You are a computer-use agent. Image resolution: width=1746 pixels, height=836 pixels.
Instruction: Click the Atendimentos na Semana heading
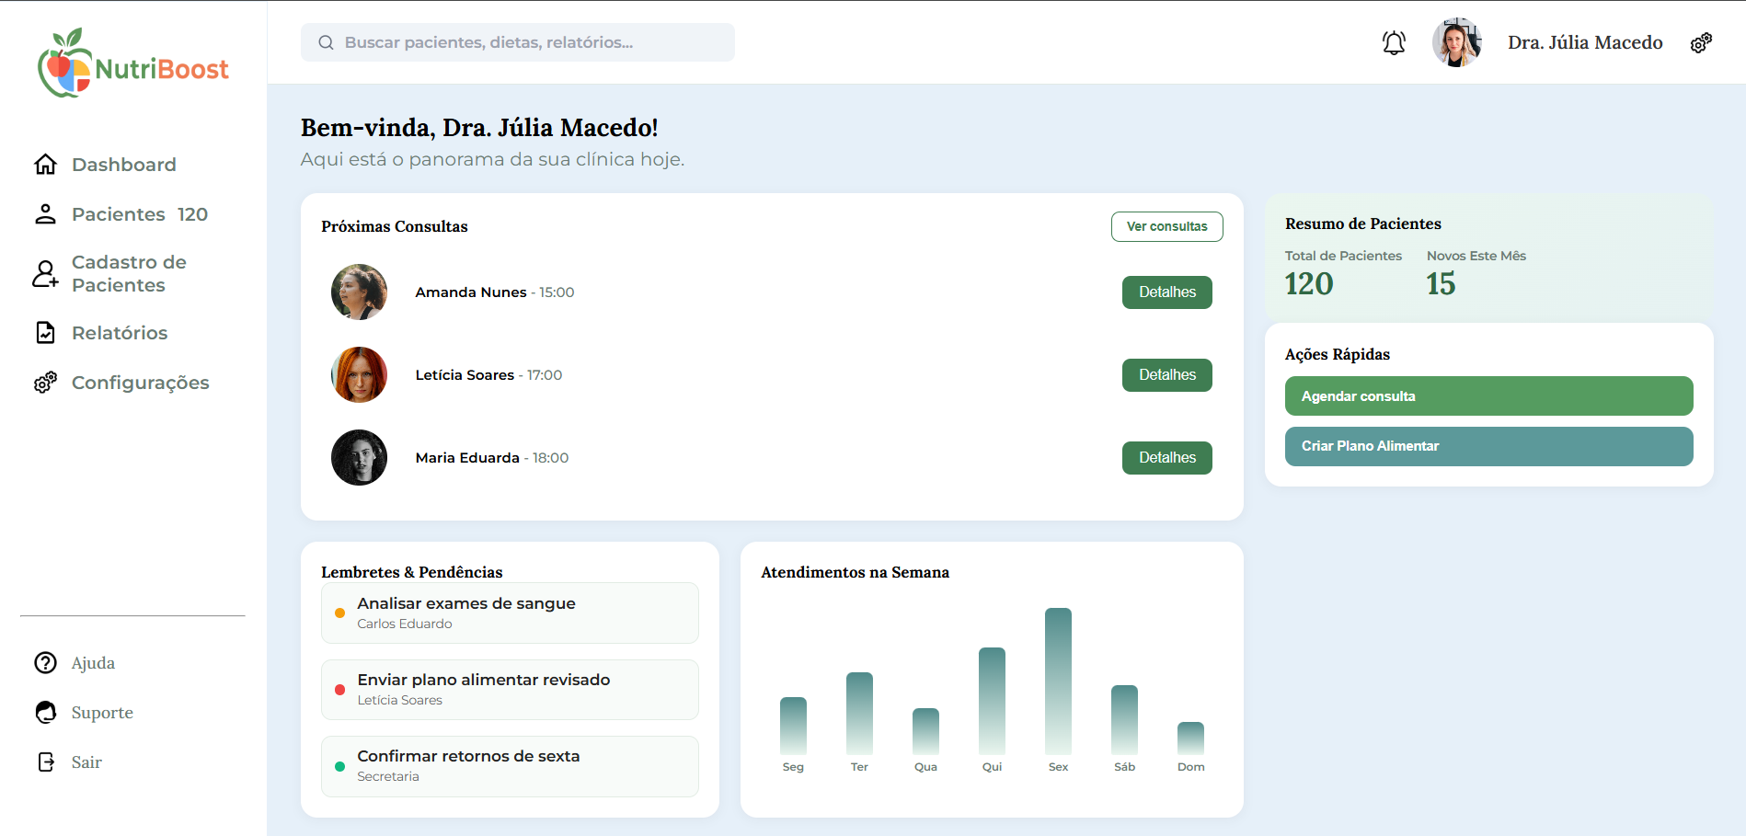(x=855, y=572)
